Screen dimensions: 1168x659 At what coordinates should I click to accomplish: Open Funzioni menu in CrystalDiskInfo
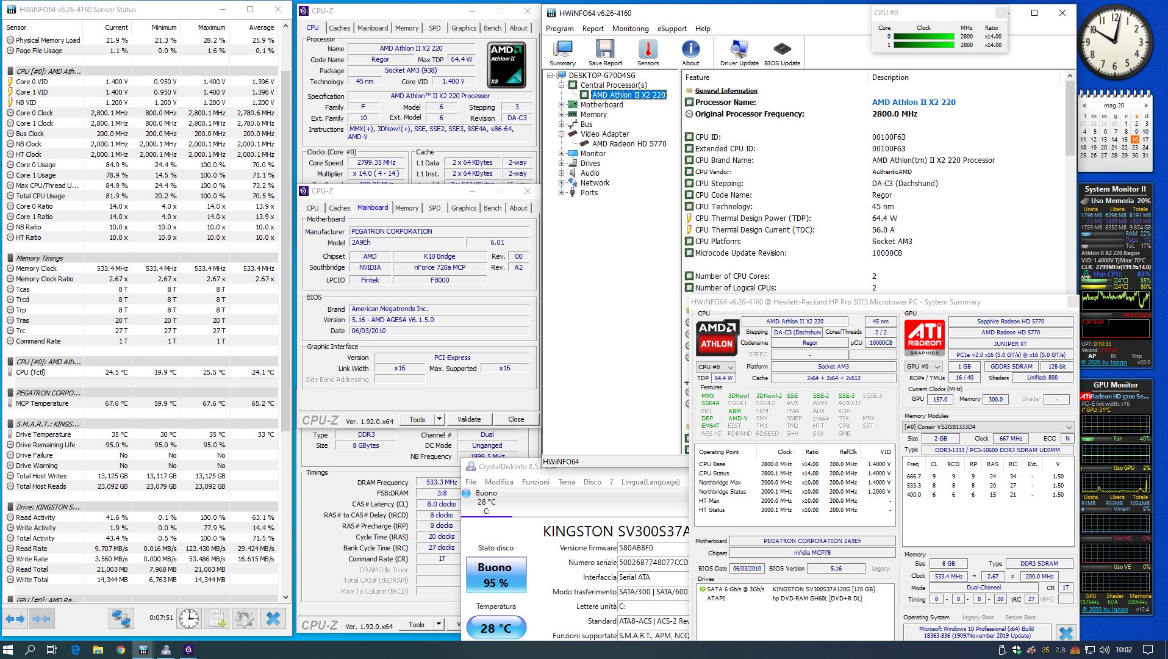click(x=536, y=482)
